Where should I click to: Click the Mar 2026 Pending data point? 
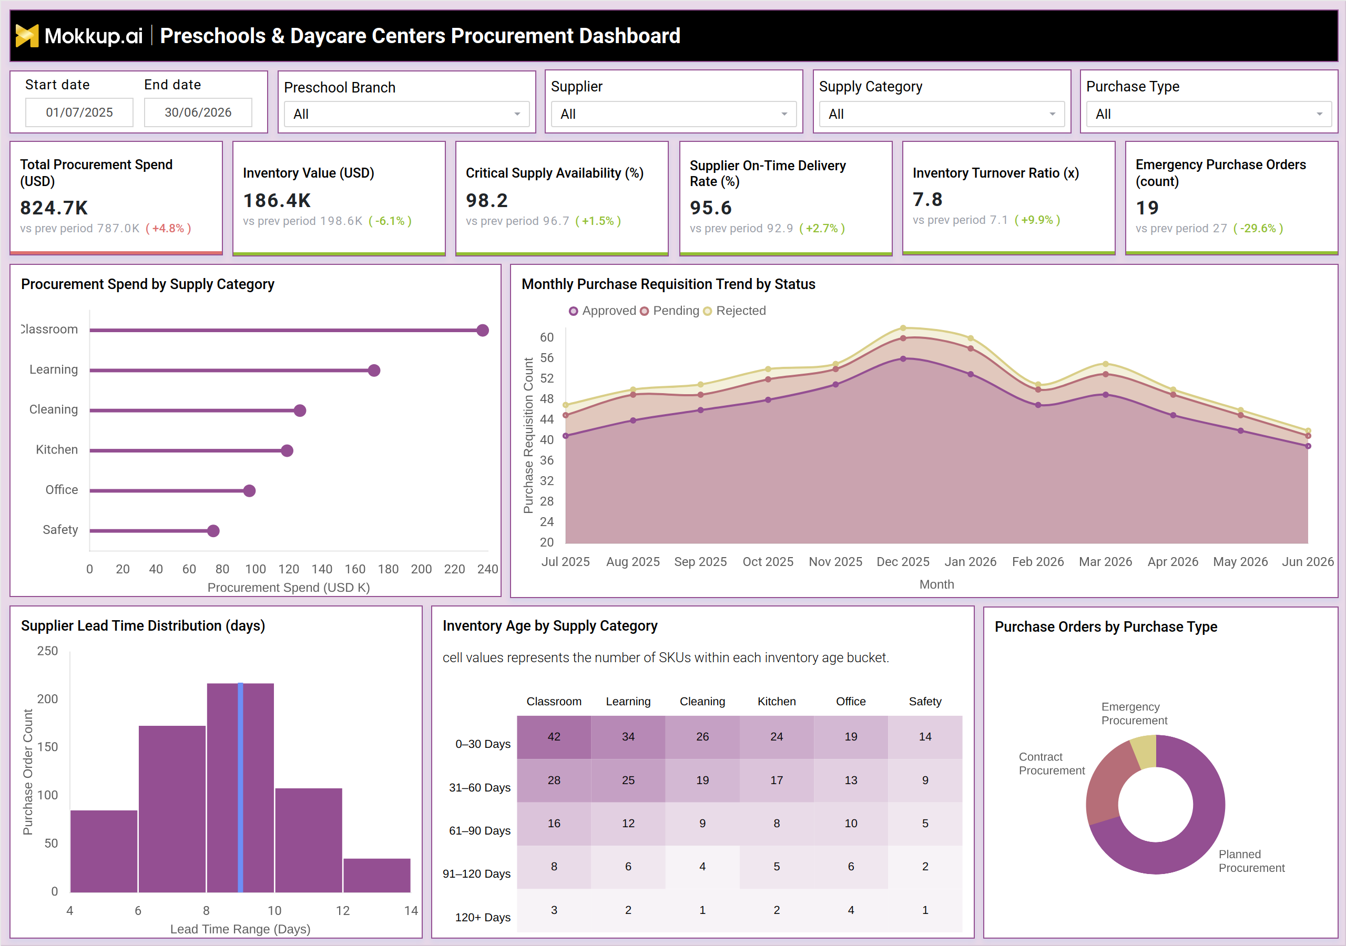coord(1106,374)
